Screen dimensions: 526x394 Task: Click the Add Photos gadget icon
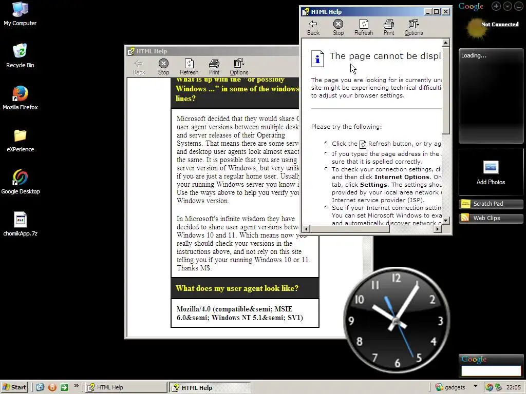click(491, 168)
